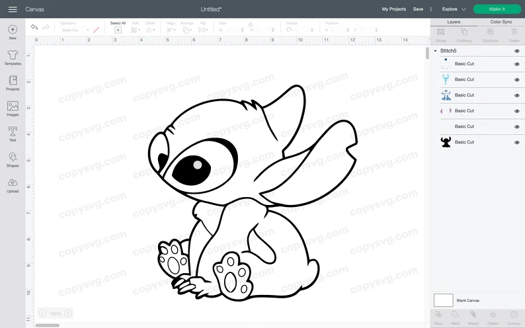The height and width of the screenshot is (328, 525).
Task: Toggle visibility of black silhouette Basic Cut layer
Action: [x=517, y=143]
